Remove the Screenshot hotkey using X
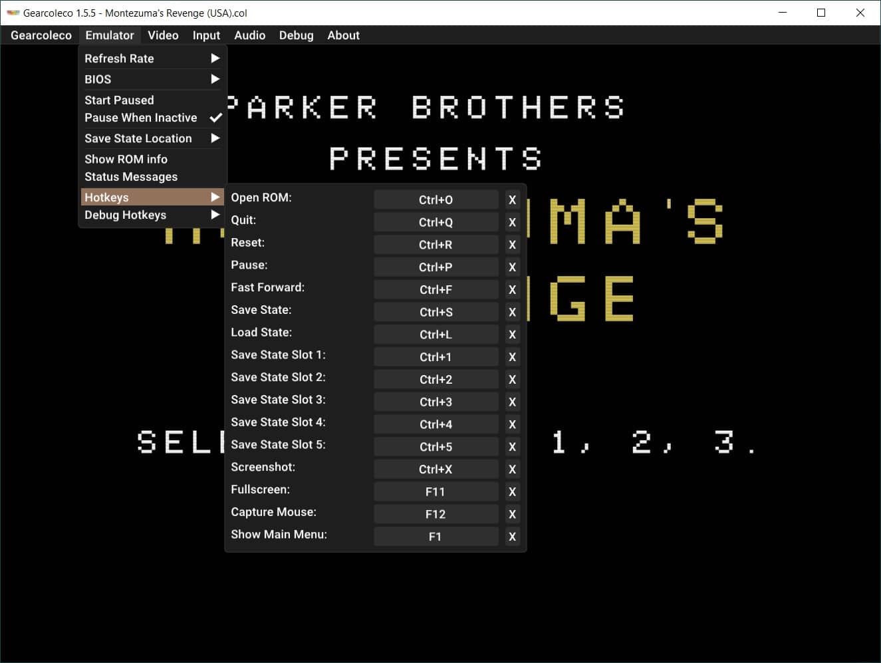This screenshot has width=881, height=663. [512, 469]
